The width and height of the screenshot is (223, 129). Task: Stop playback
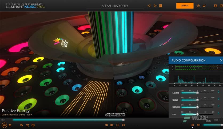[x=118, y=125]
